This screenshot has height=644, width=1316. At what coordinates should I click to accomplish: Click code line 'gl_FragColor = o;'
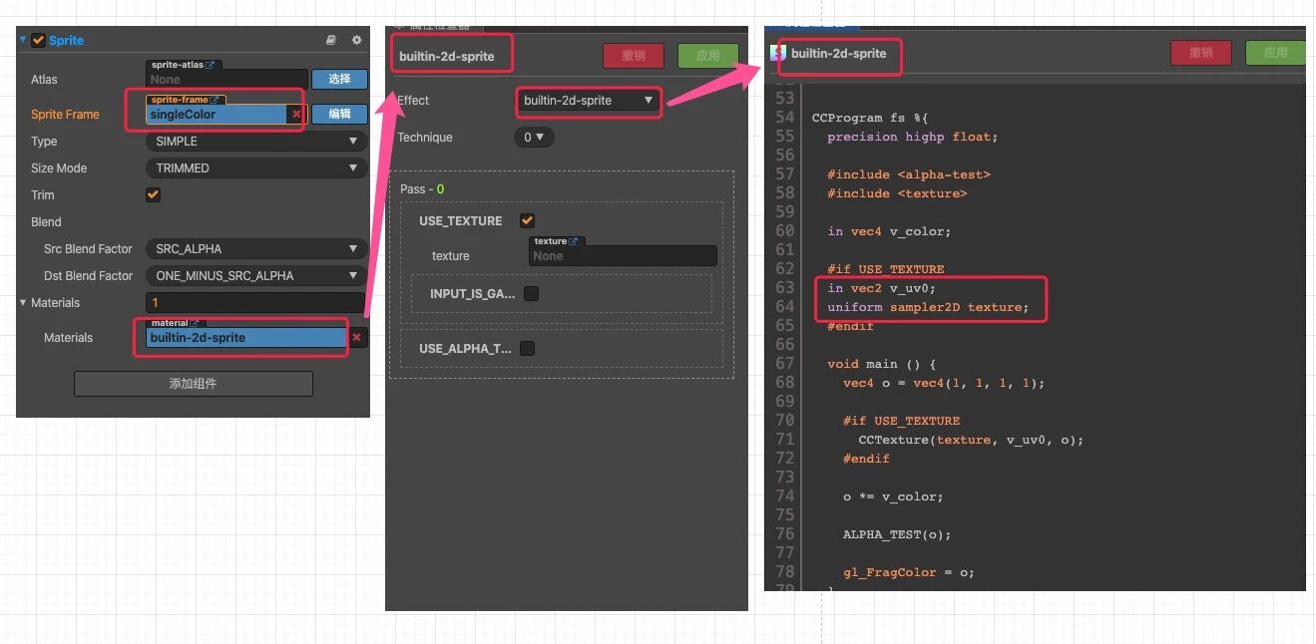(x=908, y=572)
